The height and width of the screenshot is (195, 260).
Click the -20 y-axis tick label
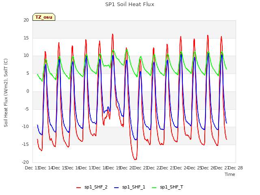25,162
